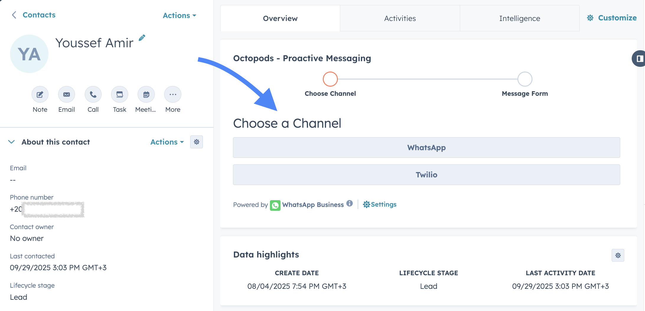Edit contact name with pencil icon
Image resolution: width=645 pixels, height=311 pixels.
point(142,38)
